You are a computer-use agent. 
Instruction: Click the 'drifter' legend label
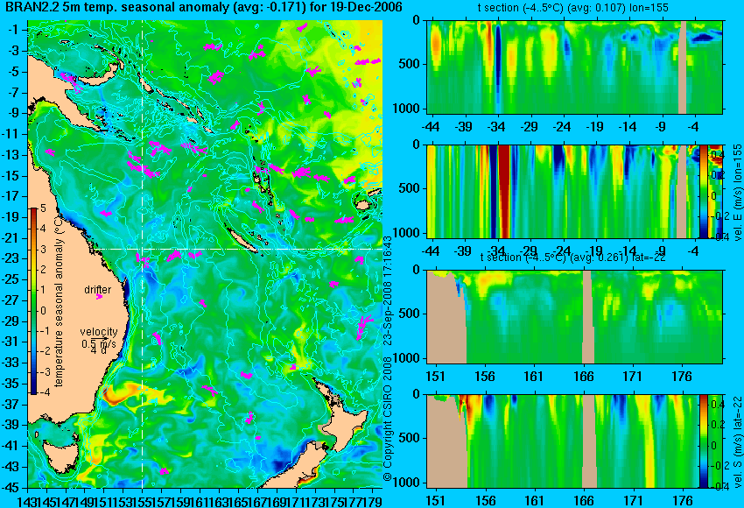98,290
